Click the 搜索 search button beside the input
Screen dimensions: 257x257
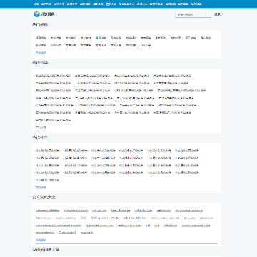[217, 14]
